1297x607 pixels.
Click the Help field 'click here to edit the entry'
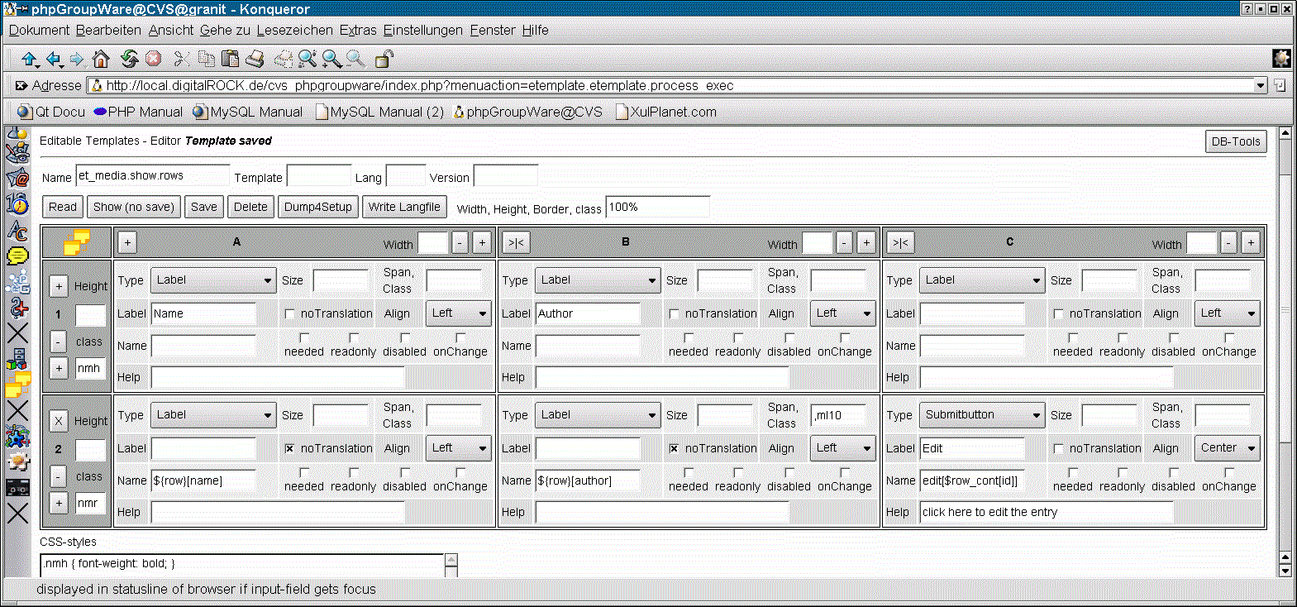1047,513
